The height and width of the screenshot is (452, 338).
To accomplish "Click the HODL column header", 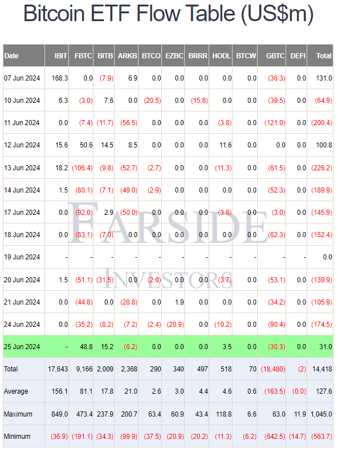I will pos(221,55).
